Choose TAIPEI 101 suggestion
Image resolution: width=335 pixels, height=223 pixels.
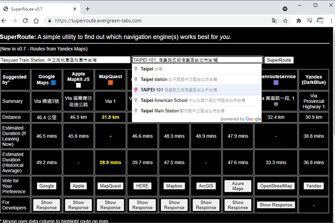point(197,90)
